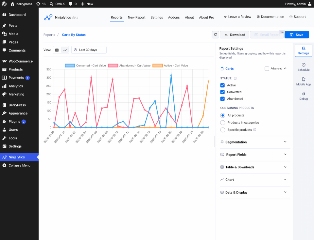Screen dimensions: 314x240
Task: Open the Addons tab
Action: [174, 17]
